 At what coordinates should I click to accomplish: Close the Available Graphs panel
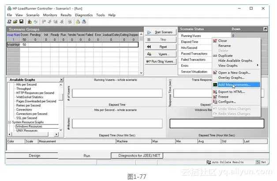[x=61, y=80]
